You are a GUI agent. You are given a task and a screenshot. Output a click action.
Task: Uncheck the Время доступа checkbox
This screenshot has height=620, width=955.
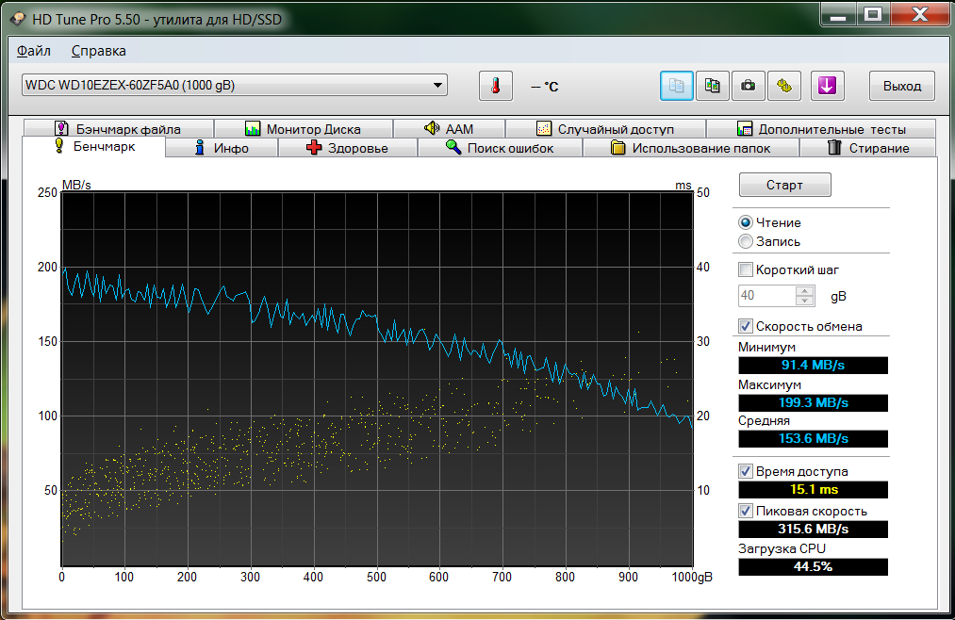tap(746, 471)
